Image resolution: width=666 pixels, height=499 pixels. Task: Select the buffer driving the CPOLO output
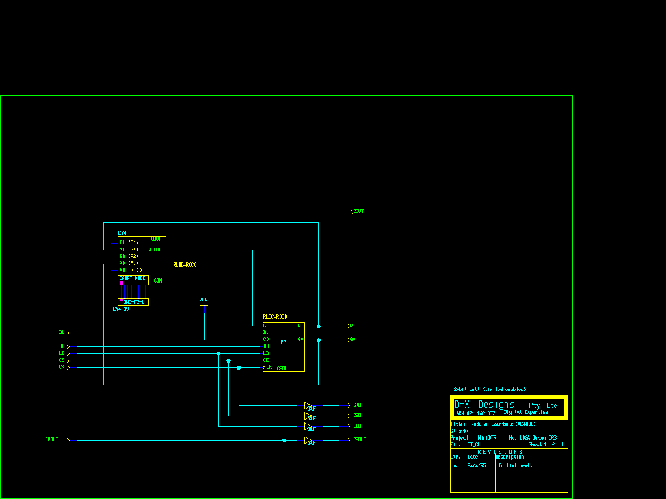pyautogui.click(x=310, y=441)
